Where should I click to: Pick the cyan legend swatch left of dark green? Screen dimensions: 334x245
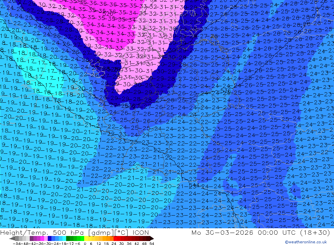[64, 238]
